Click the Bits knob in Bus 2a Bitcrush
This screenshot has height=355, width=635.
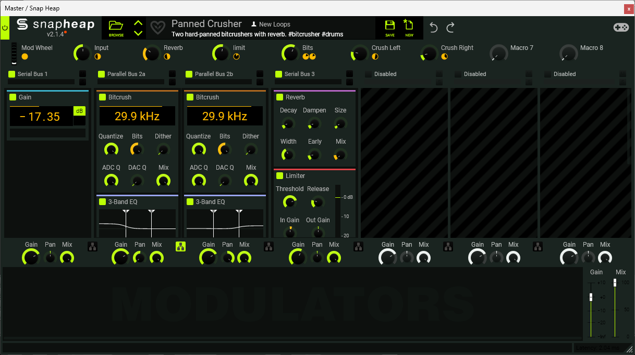point(137,150)
